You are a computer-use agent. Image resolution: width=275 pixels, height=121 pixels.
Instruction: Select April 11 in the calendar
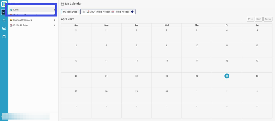227,50
